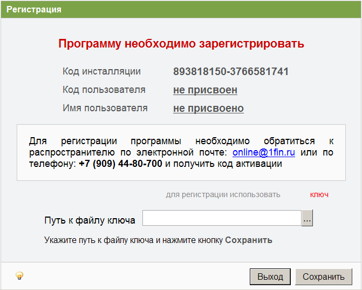The height and width of the screenshot is (290, 362).
Task: Click the phone number +7 (909) 44-80-700
Action: point(120,164)
